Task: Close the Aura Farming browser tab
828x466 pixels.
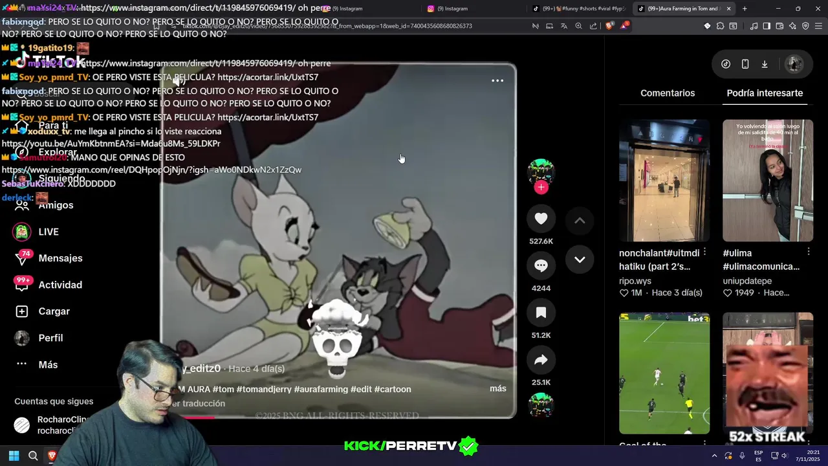Action: tap(728, 8)
